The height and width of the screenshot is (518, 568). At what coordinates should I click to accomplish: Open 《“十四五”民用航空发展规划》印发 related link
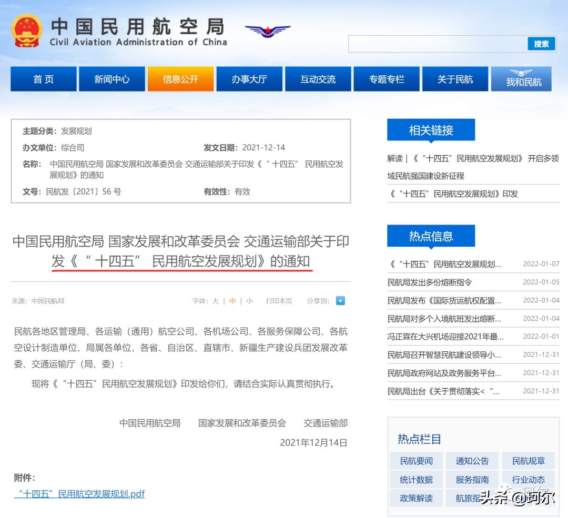pyautogui.click(x=453, y=194)
